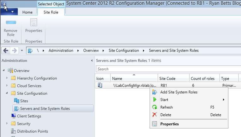The image size is (241, 137).
Task: Expand the Security folder
Action: [x=7, y=123]
